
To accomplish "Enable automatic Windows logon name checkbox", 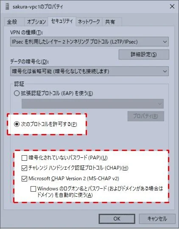I will tap(34, 189).
